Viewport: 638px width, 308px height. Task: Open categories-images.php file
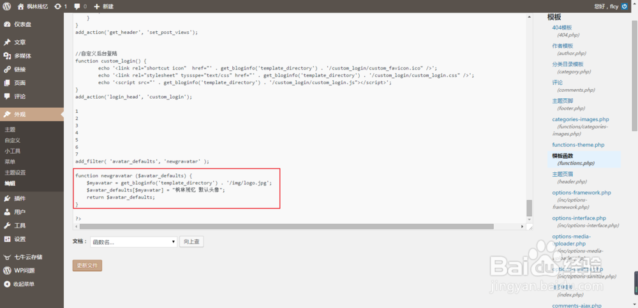[580, 119]
